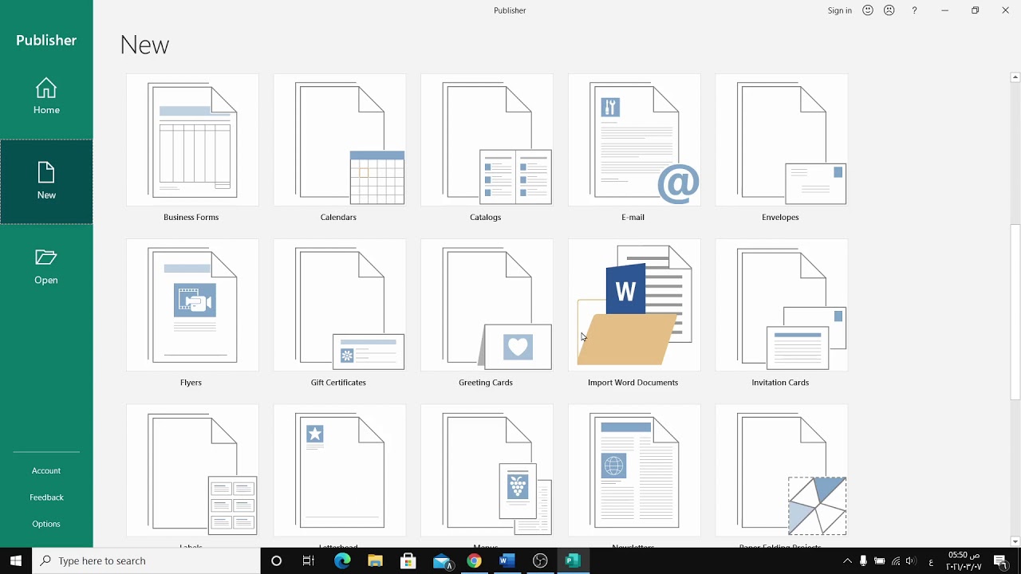
Task: Open the Account page
Action: pos(46,470)
